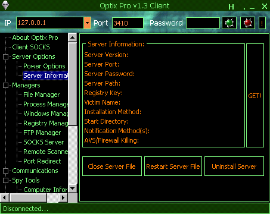This screenshot has height=214, width=270.
Task: Click the Port input field
Action: [x=128, y=23]
